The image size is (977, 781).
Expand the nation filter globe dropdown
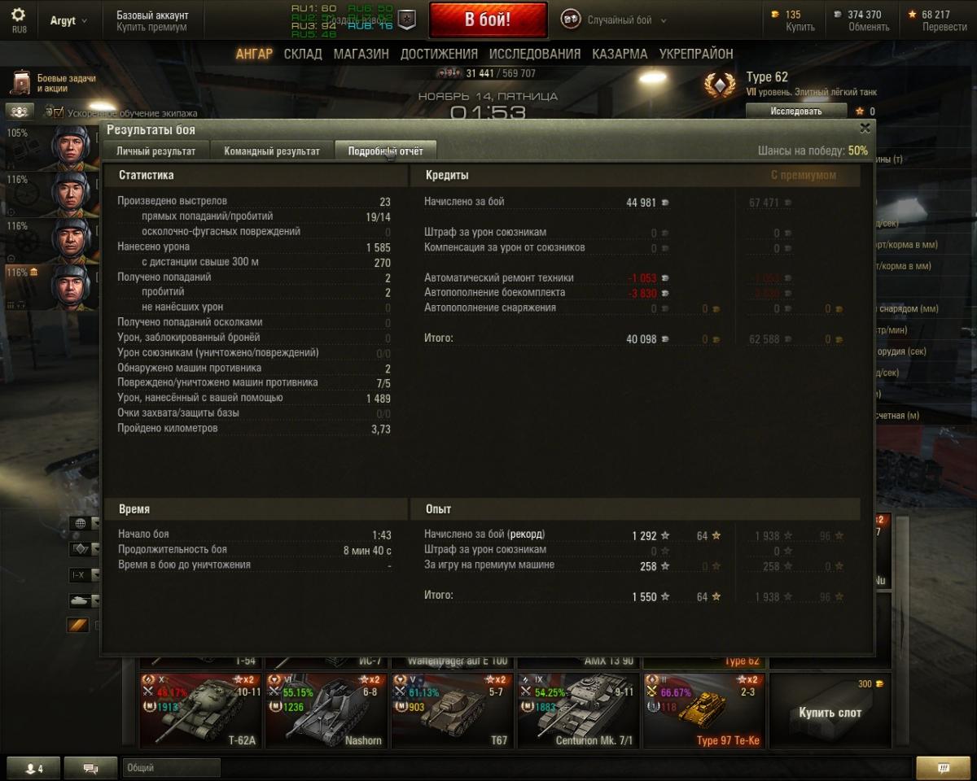[x=85, y=523]
